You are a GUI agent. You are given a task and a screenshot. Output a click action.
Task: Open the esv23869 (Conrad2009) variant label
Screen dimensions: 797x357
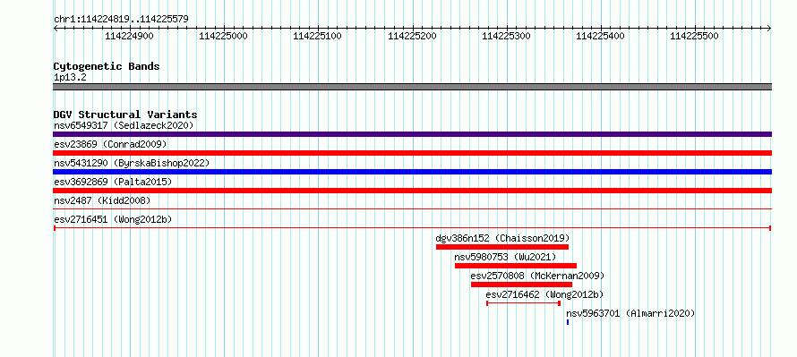(110, 144)
